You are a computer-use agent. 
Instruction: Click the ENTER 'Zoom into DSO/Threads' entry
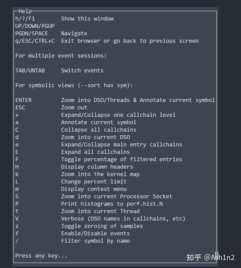tap(138, 100)
